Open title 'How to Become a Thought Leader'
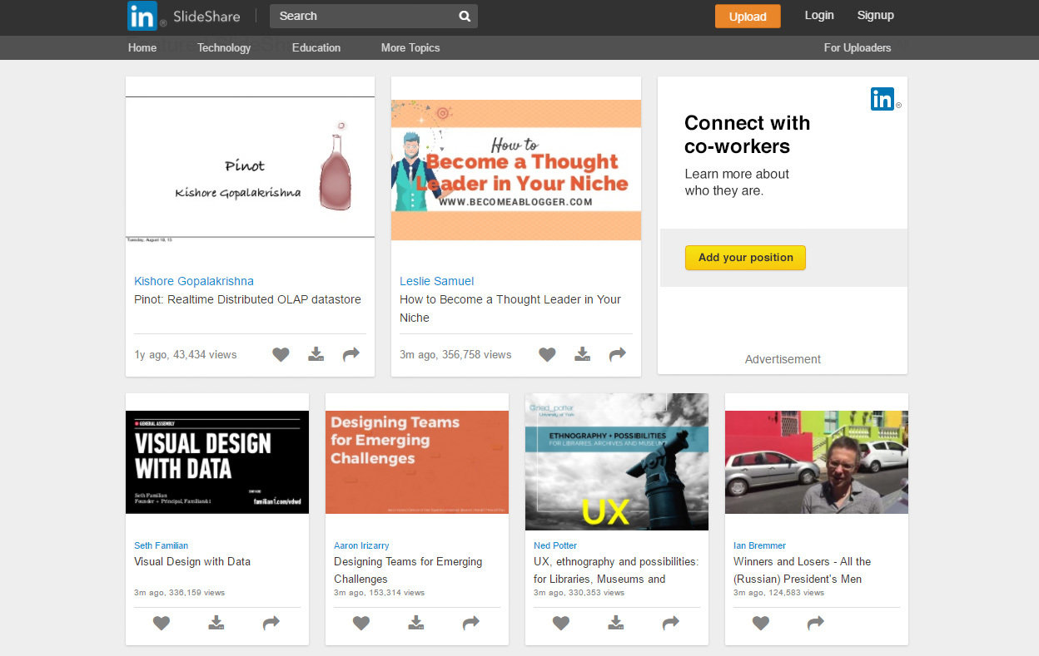Viewport: 1039px width, 656px height. (510, 308)
